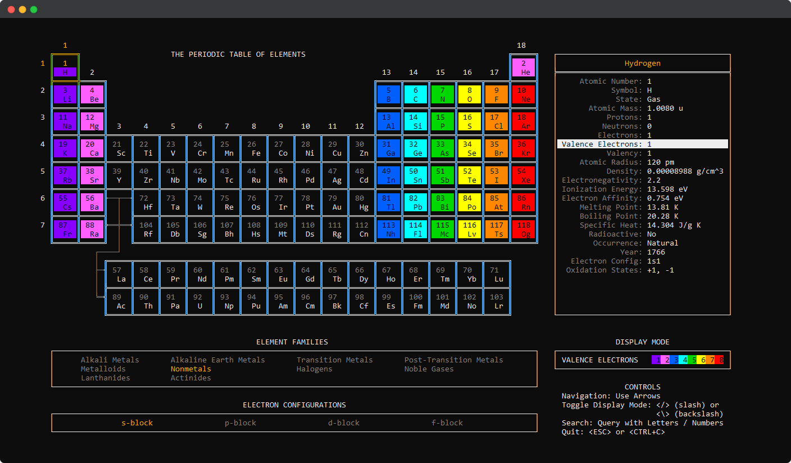Choose the Oxygen (O) element tile

[470, 95]
